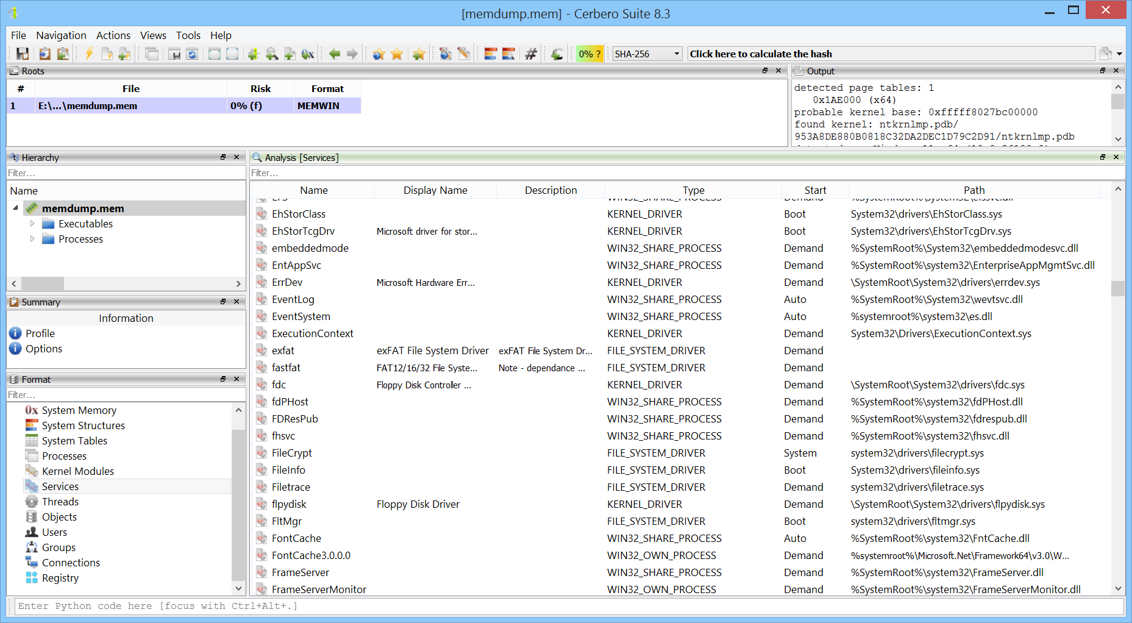Expand the Executables folder node
This screenshot has height=623, width=1132.
[x=32, y=224]
